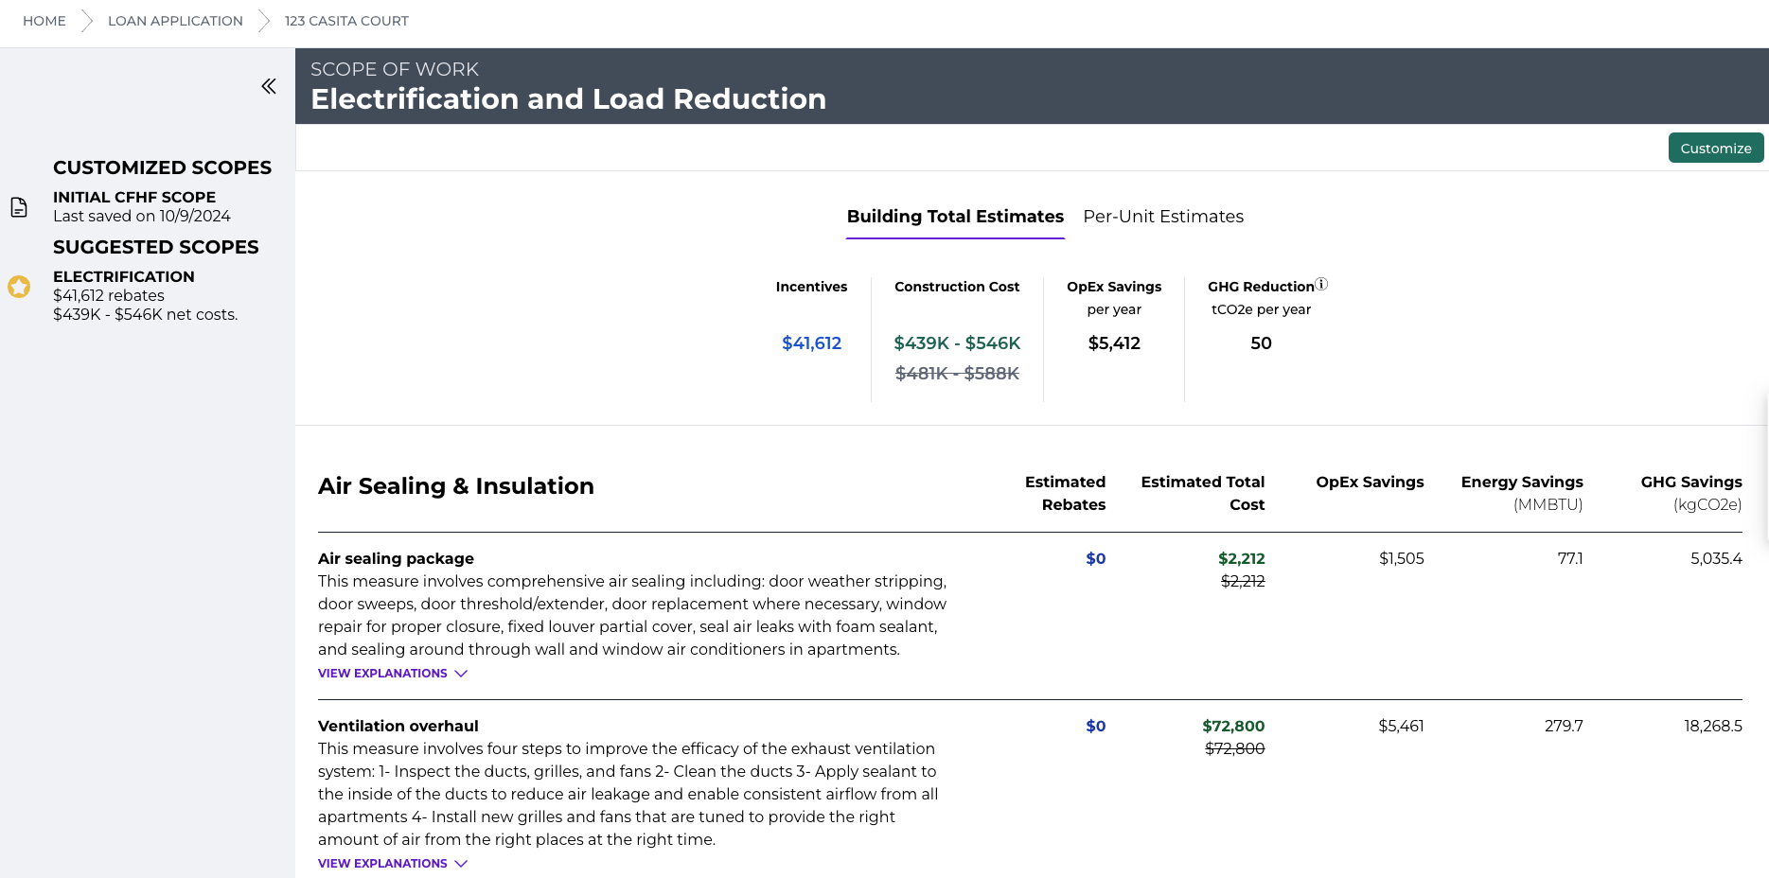Select the ELECTRIFICATION suggested scope

pyautogui.click(x=145, y=295)
